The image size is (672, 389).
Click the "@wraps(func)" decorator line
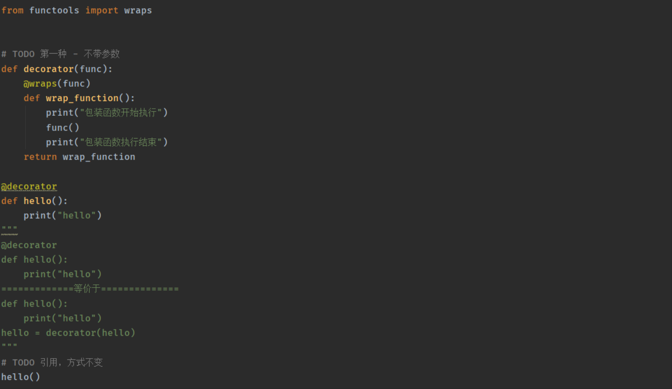(57, 84)
